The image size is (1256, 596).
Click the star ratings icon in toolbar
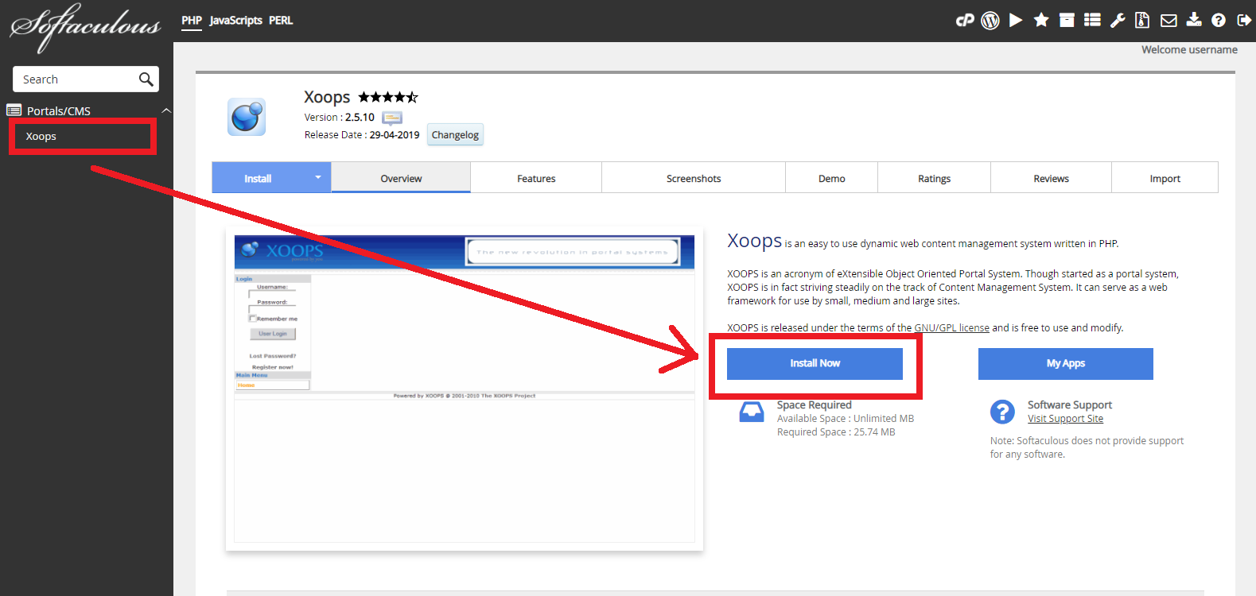point(1041,21)
